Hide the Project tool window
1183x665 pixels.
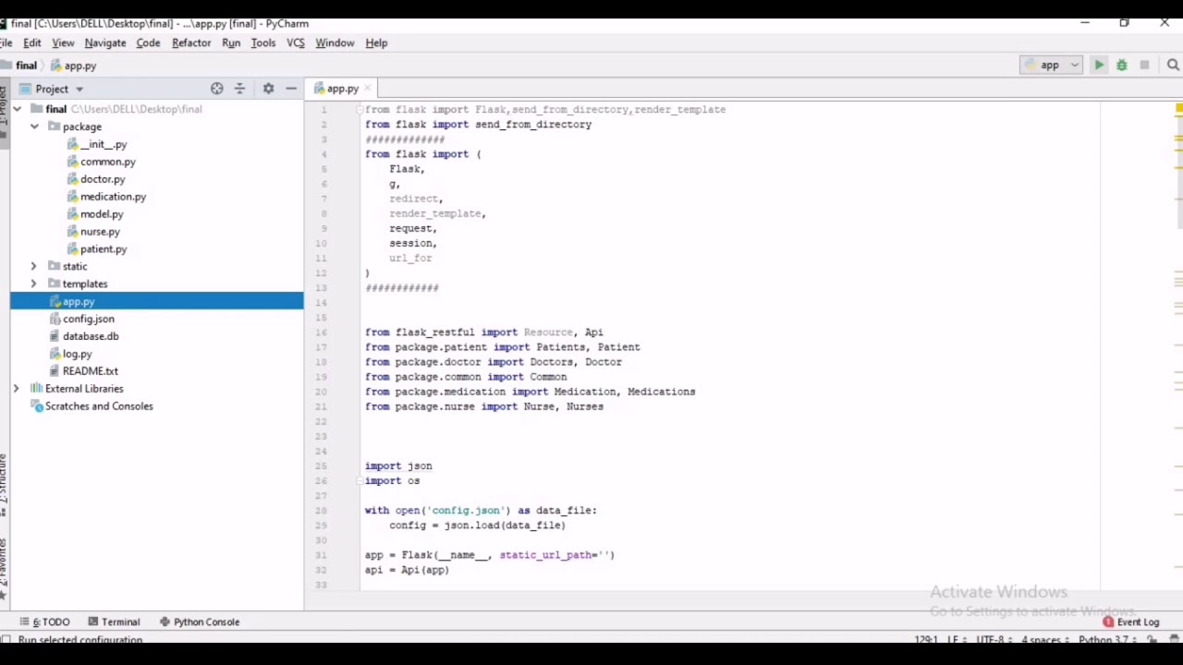coord(291,89)
